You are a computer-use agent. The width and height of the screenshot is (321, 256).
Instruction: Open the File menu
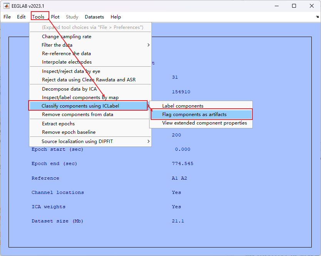click(x=7, y=17)
